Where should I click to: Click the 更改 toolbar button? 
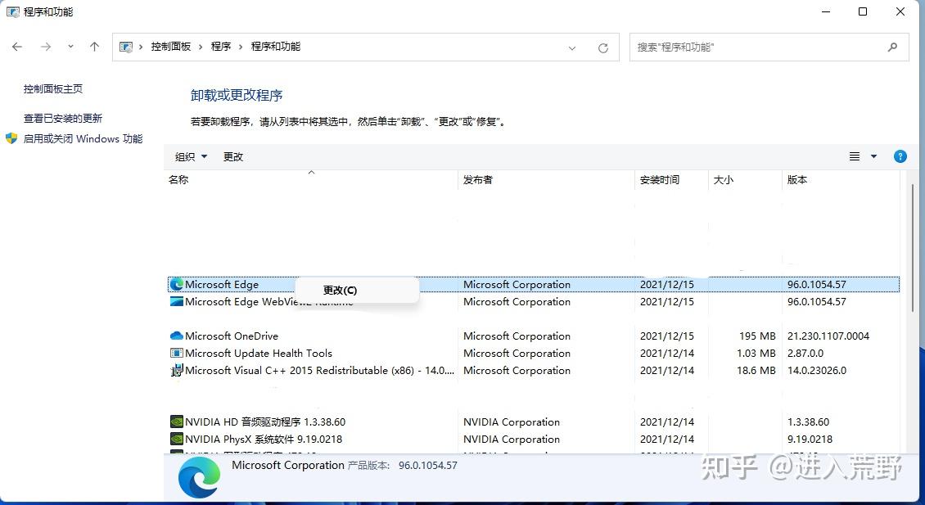[233, 156]
